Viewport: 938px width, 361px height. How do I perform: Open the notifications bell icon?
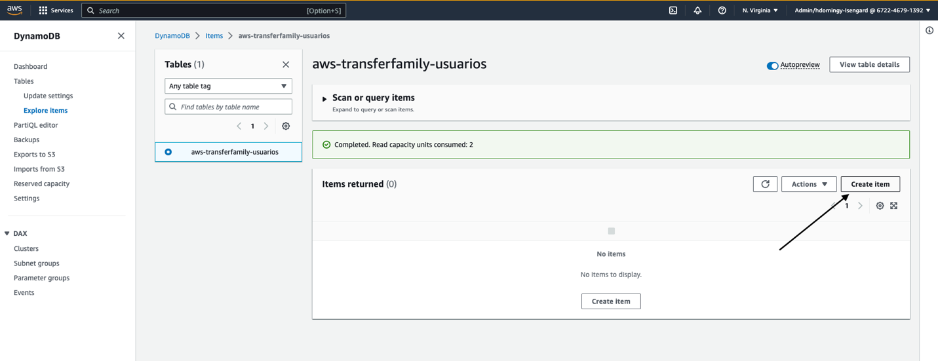coord(697,10)
